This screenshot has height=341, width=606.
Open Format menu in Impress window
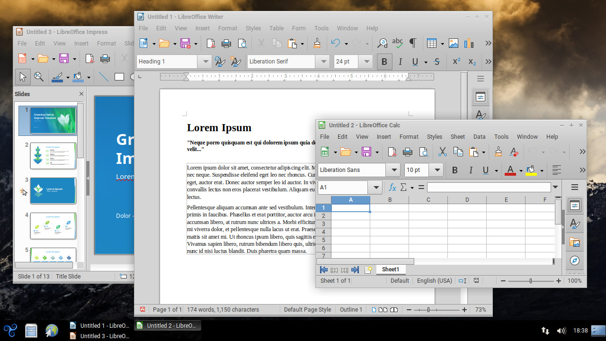pos(107,44)
